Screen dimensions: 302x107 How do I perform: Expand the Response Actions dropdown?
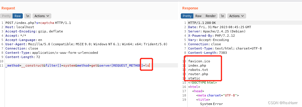(x=236, y=16)
